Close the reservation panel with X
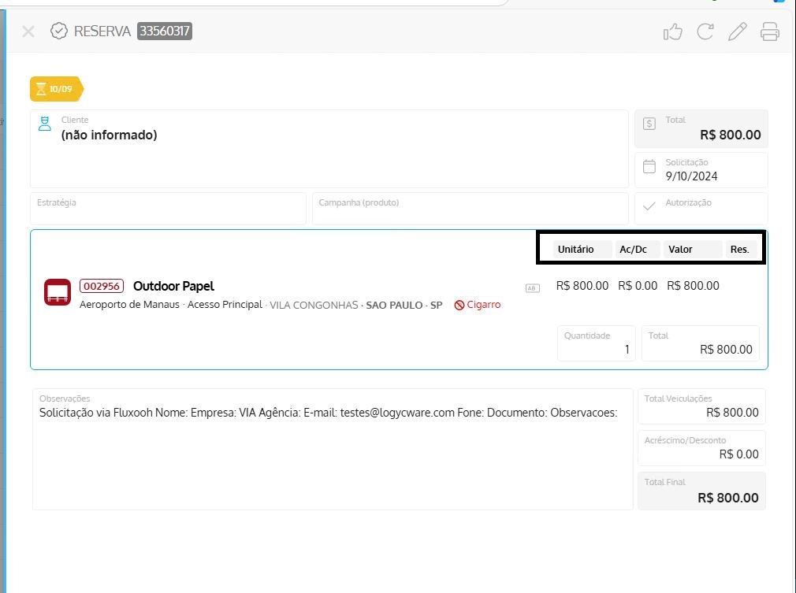Screen dimensions: 796x593 click(28, 32)
